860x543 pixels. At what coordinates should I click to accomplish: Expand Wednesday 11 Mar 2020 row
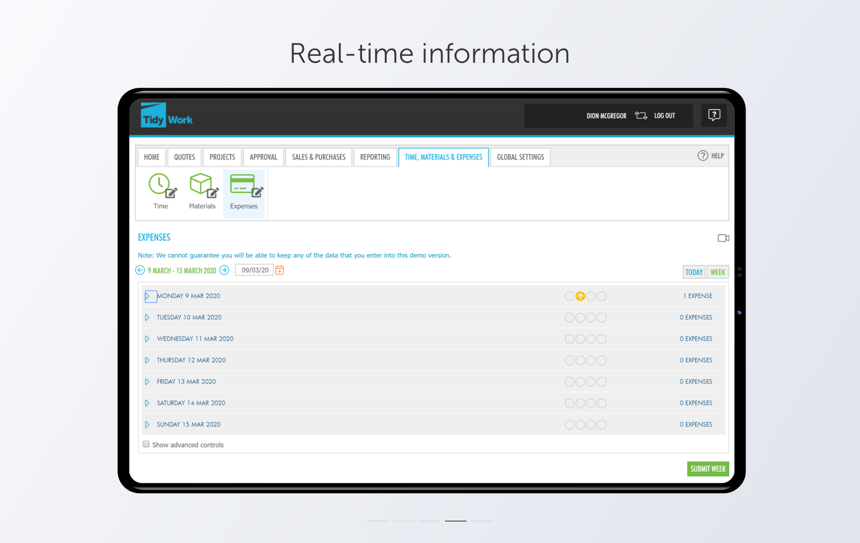[147, 339]
